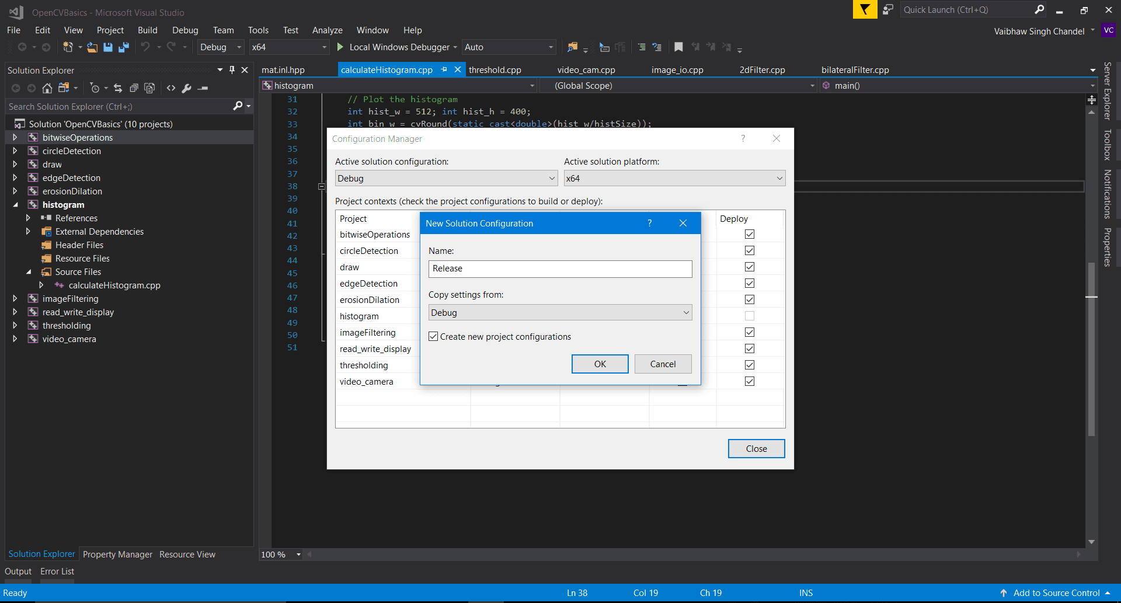Start Local Windows Debugger green play icon
The image size is (1121, 603).
click(x=340, y=47)
